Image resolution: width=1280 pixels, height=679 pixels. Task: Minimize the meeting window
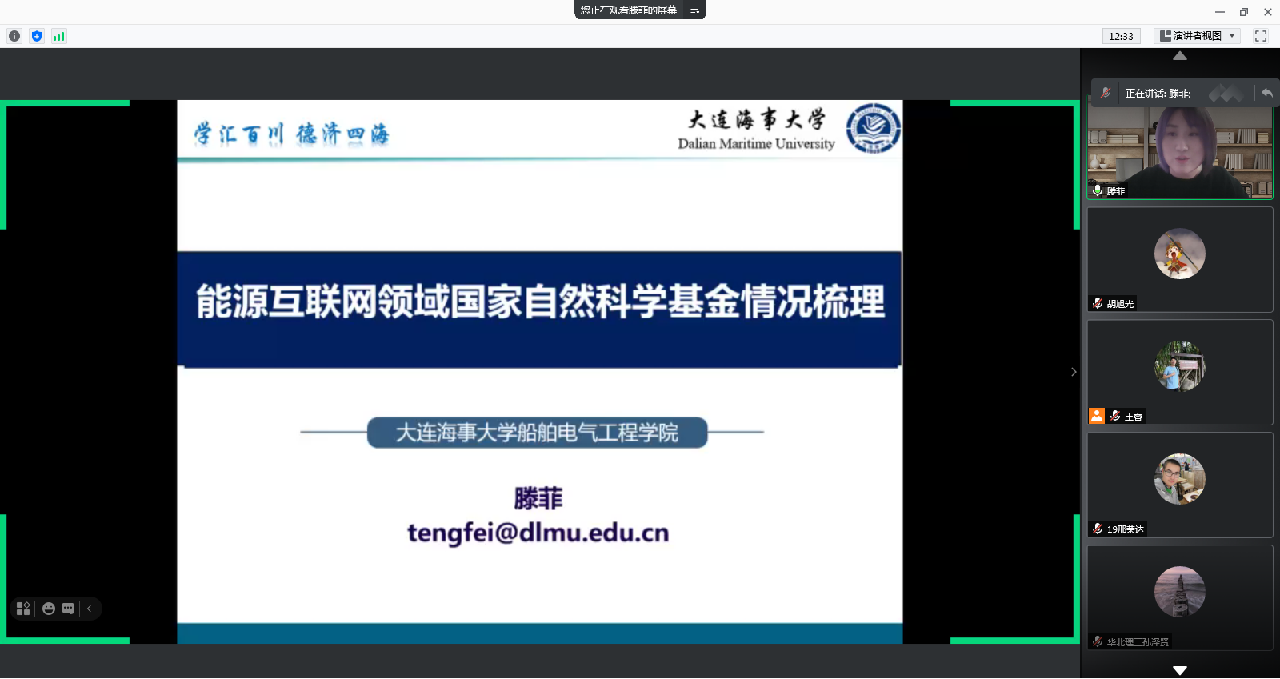tap(1220, 12)
